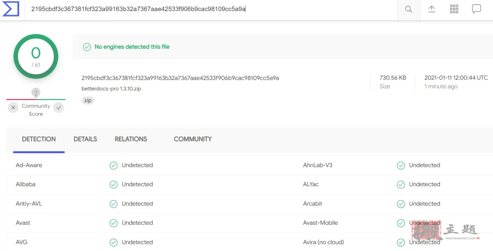Click the '1 minute ago' text
Viewport: 493px width, 251px height.
coord(441,87)
